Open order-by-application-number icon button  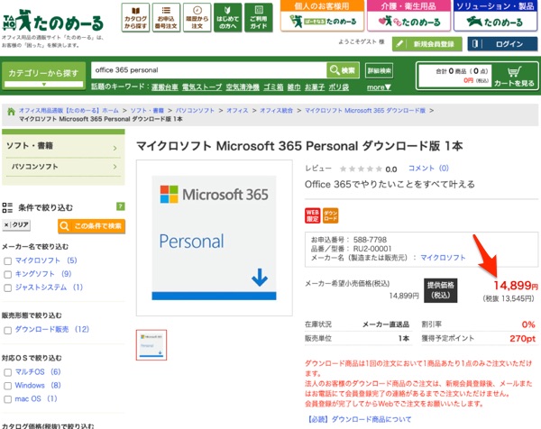(x=166, y=18)
